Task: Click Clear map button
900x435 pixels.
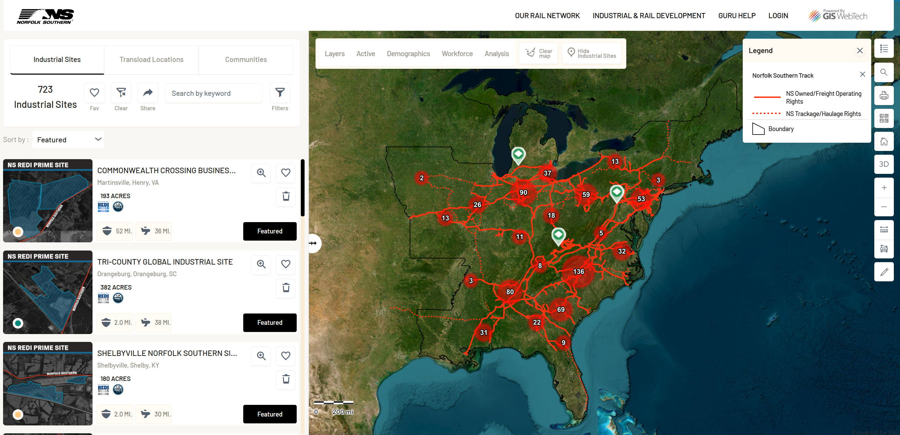Action: click(539, 53)
